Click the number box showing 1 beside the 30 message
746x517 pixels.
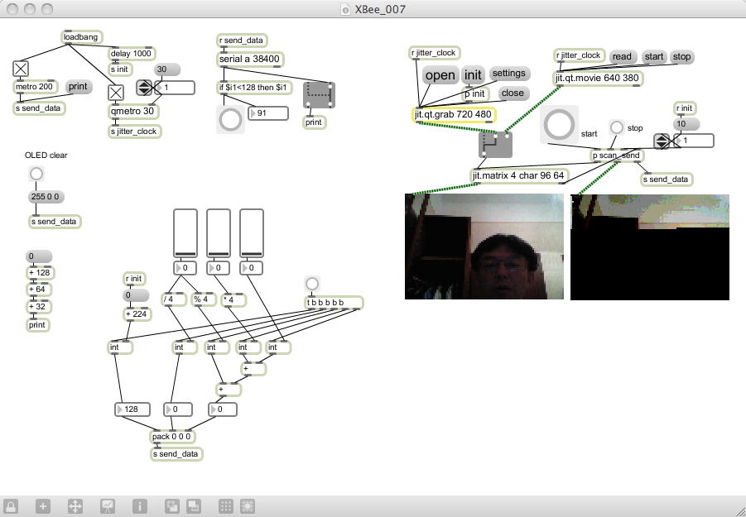[x=175, y=88]
